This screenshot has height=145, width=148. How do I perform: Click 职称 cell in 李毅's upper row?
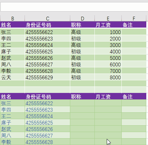[83, 71]
